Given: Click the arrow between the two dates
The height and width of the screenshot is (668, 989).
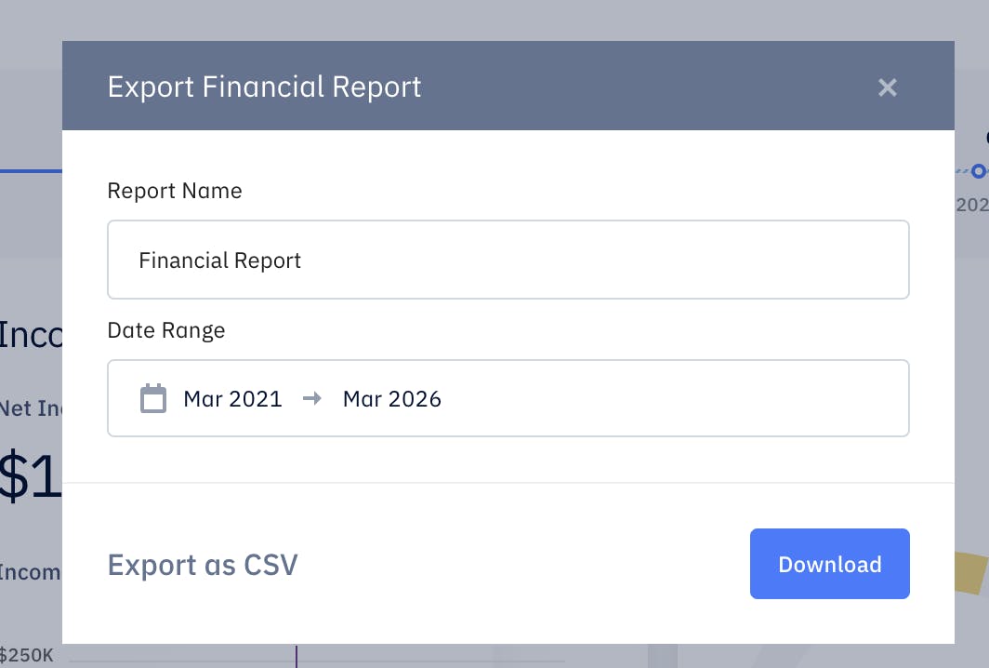Looking at the screenshot, I should [x=312, y=399].
